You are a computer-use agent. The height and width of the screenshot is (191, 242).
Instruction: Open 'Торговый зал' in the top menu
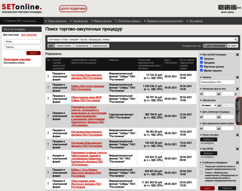click(x=80, y=21)
